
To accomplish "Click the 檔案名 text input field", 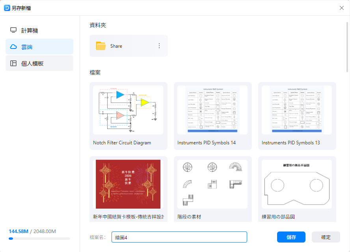I will click(x=179, y=237).
